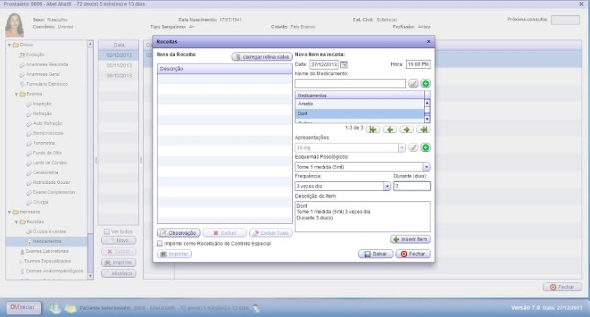Viewport: 590px width, 317px height.
Task: Go to previous page of medication list
Action: click(390, 130)
